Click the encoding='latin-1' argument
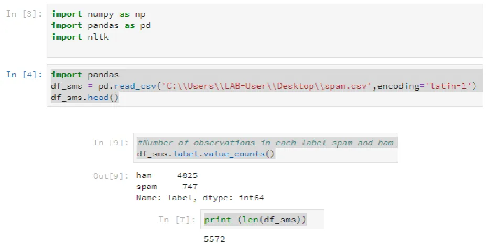Screen dimensions: 487x248 424,86
